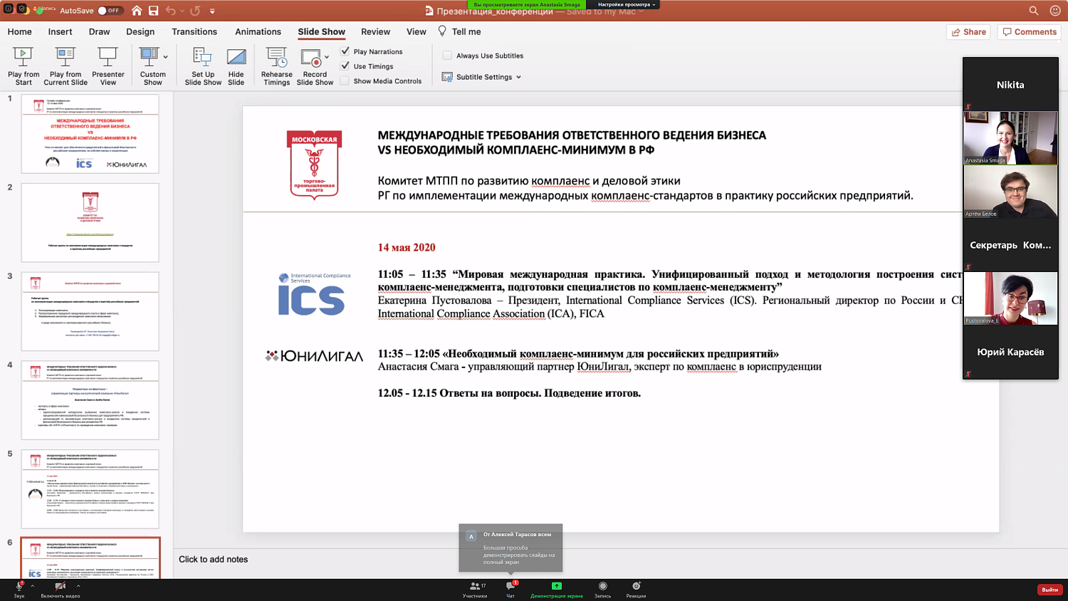Click the Play from Start icon

tap(23, 57)
